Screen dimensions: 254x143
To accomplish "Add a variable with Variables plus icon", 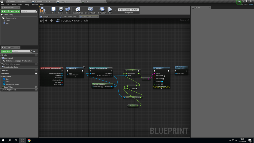I will [36, 73].
